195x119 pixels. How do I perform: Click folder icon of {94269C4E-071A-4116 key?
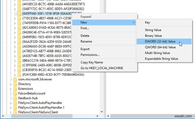pos(19,32)
